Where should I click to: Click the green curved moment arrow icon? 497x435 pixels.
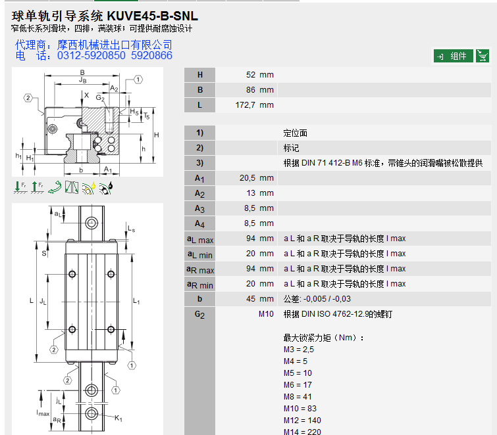(55, 187)
